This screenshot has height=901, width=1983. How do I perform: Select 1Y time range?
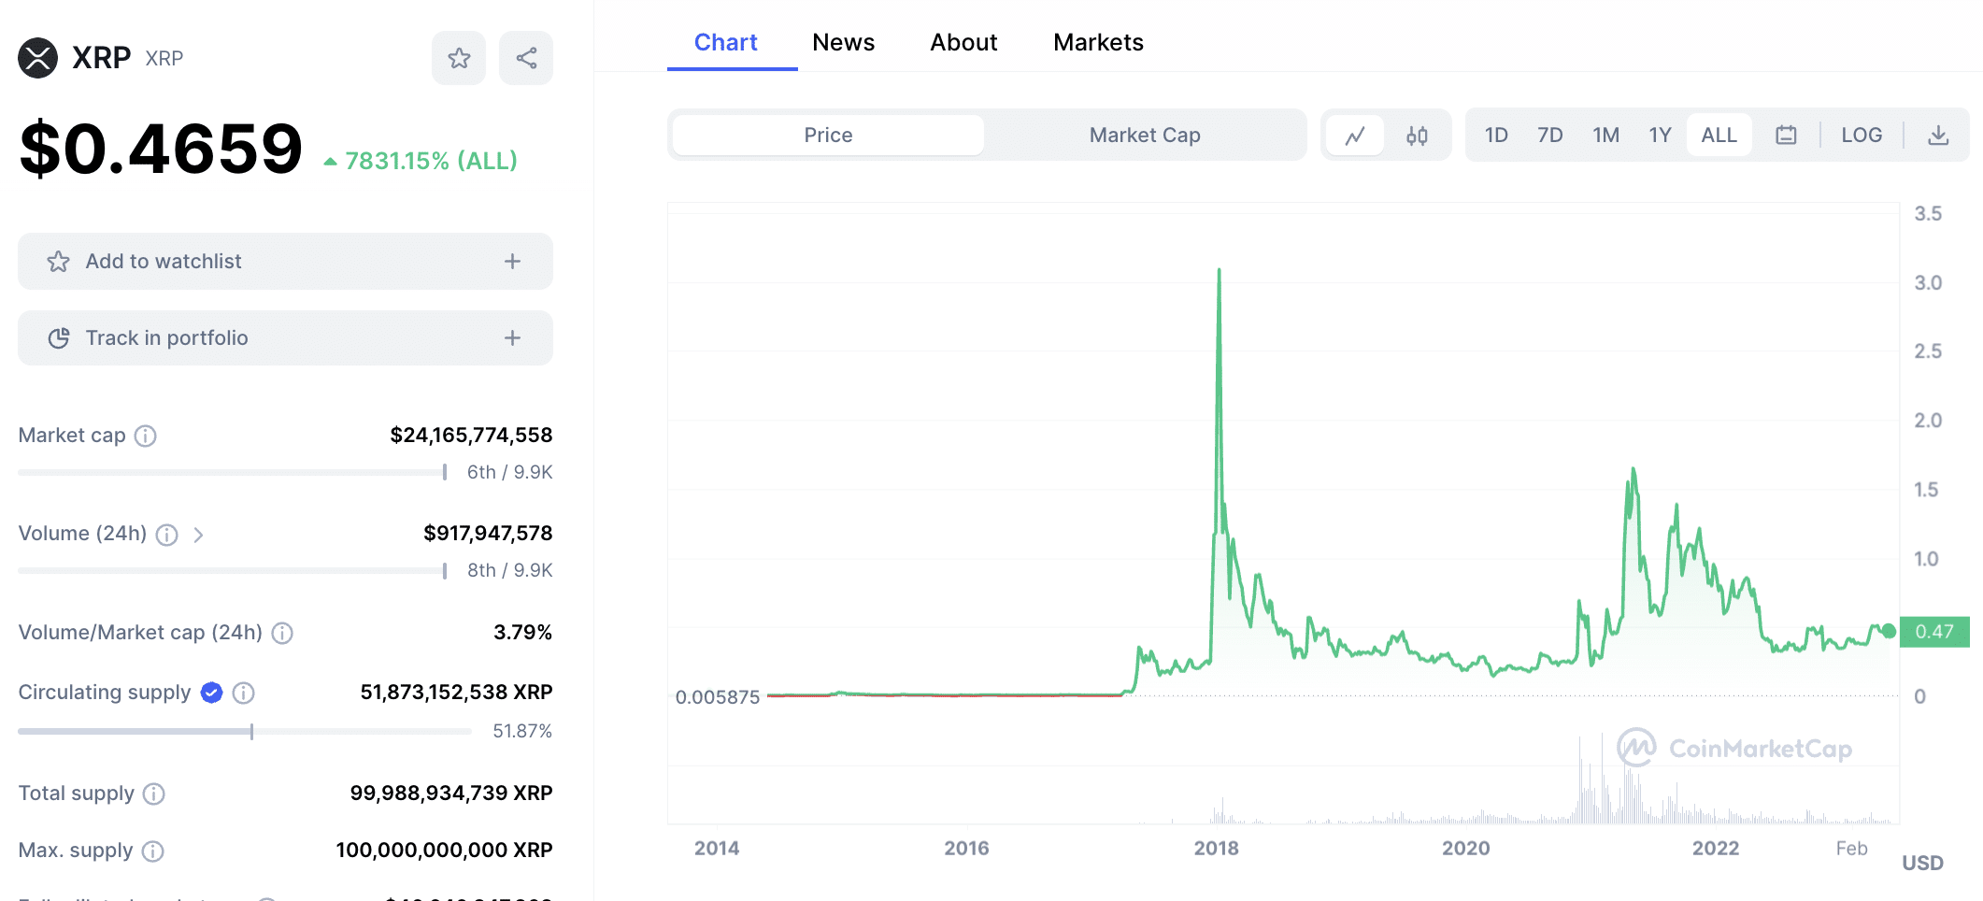click(1660, 136)
